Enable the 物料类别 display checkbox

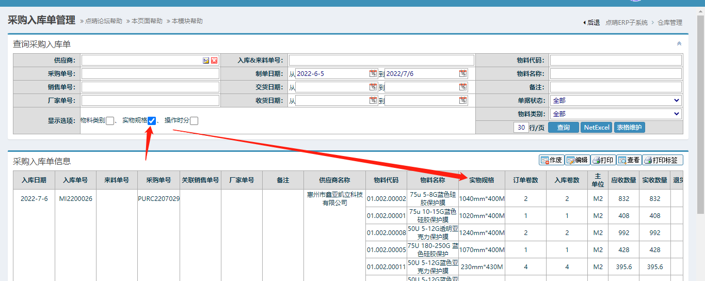tap(109, 121)
